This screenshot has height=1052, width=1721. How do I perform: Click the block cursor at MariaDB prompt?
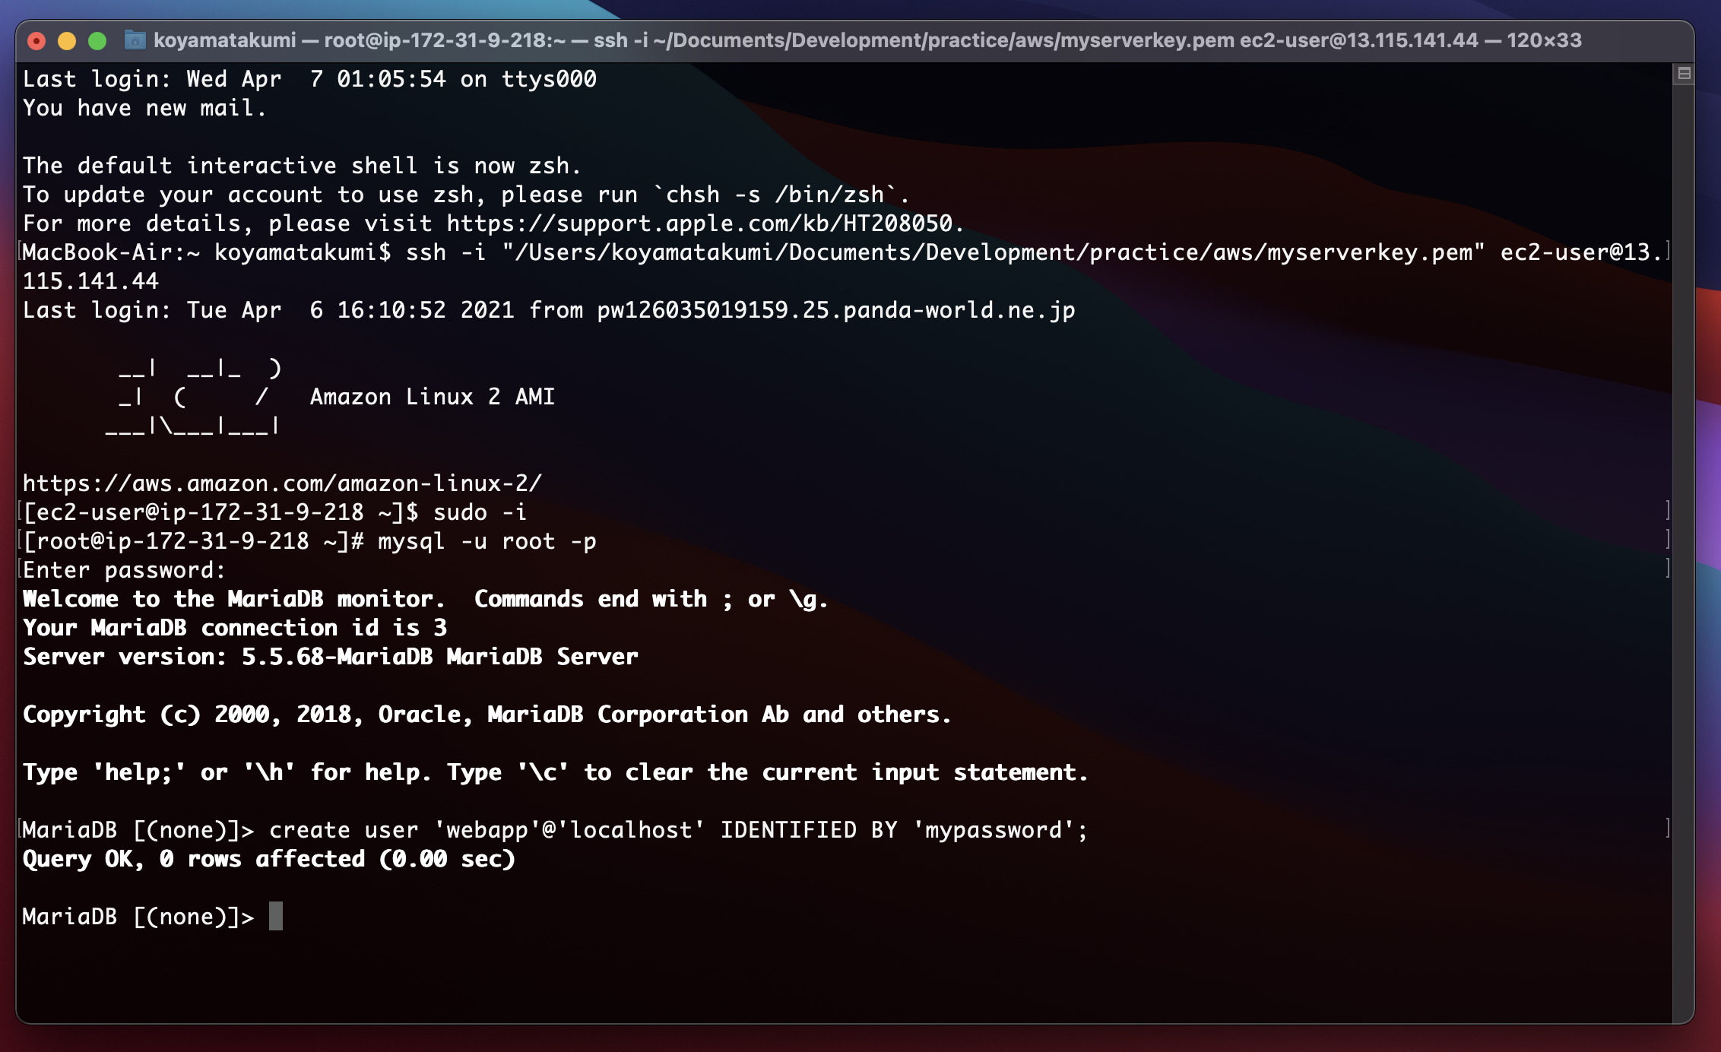[x=276, y=916]
